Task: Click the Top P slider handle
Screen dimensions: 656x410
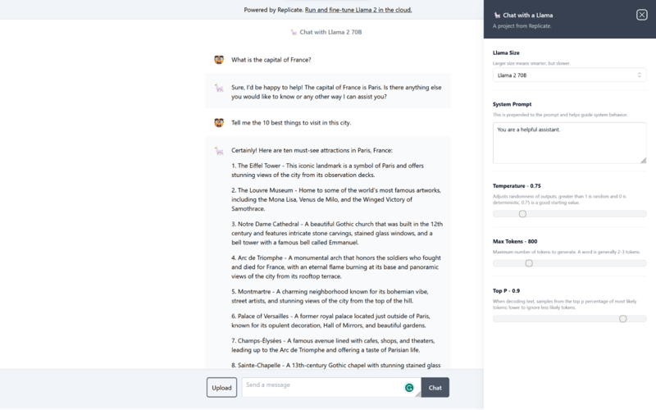Action: [623, 319]
